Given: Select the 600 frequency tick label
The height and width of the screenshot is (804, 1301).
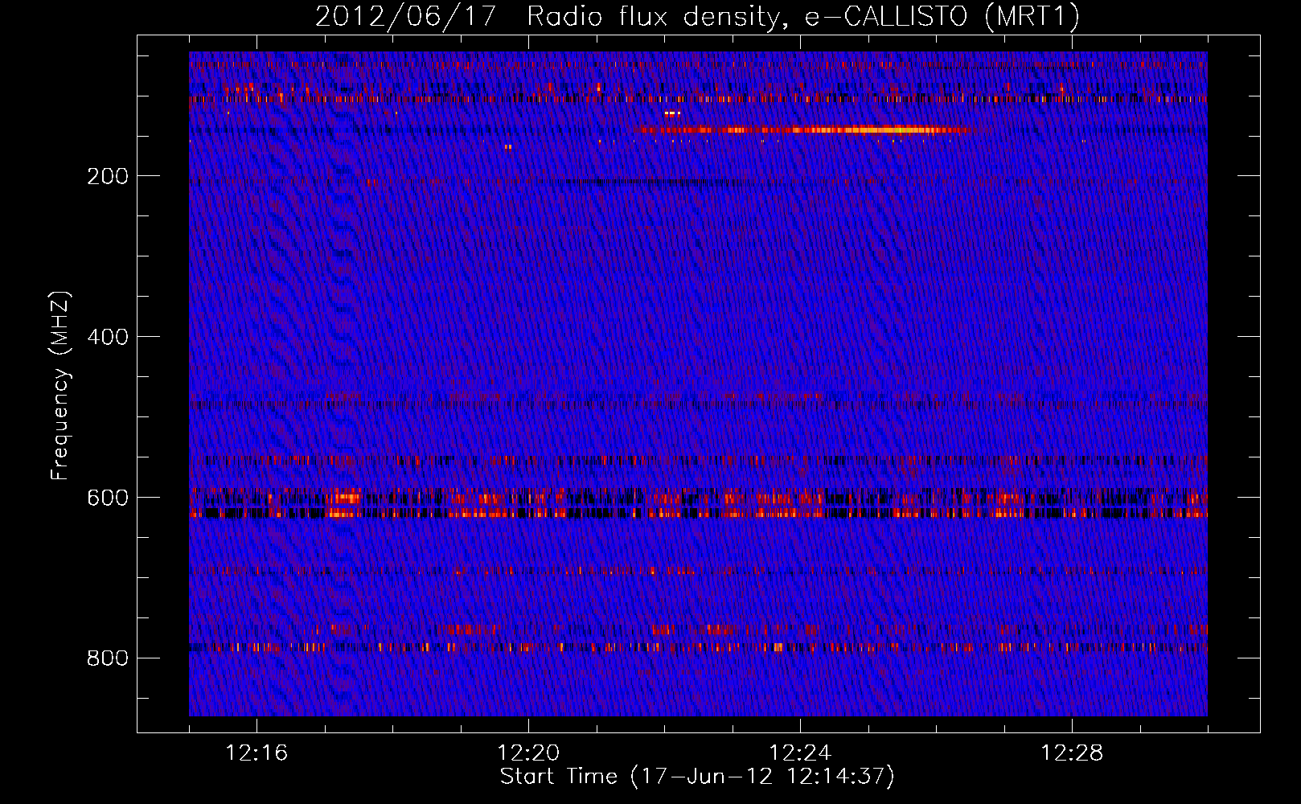Looking at the screenshot, I should pyautogui.click(x=108, y=498).
